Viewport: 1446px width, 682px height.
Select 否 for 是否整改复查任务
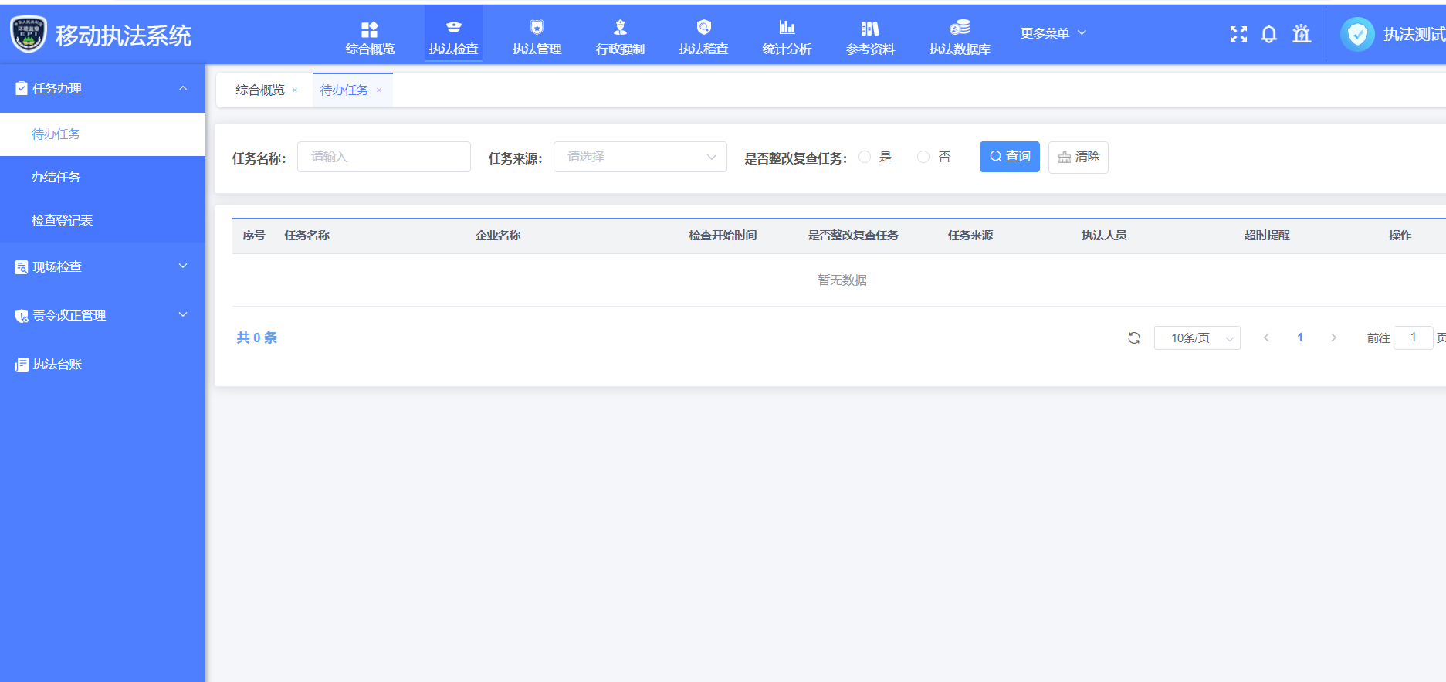(x=923, y=157)
